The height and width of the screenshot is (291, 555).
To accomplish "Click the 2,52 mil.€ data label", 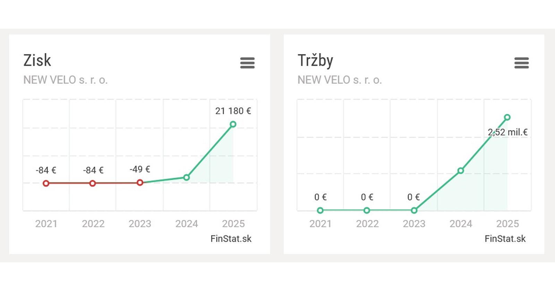I will click(x=507, y=132).
